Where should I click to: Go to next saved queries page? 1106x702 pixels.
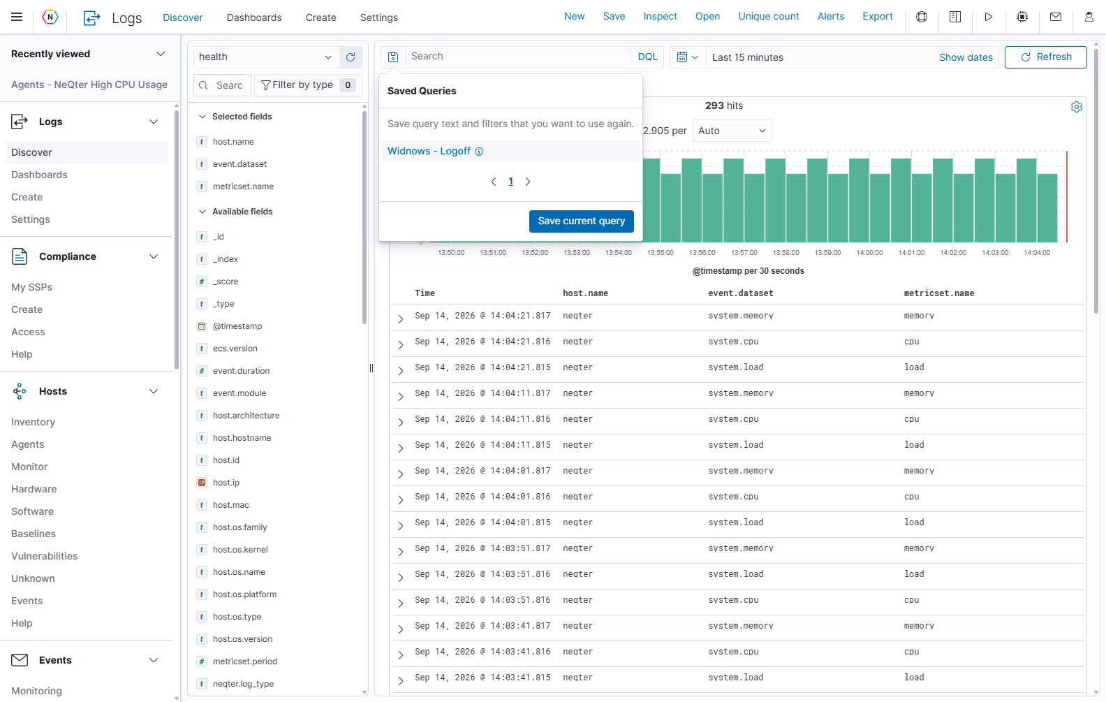coord(528,182)
